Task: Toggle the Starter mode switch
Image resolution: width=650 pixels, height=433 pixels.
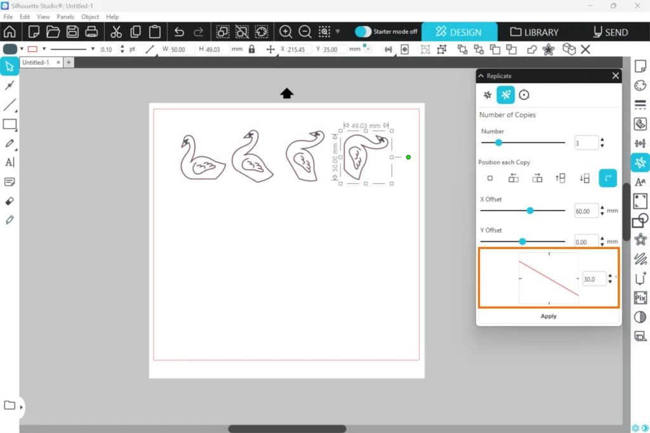Action: [x=363, y=32]
